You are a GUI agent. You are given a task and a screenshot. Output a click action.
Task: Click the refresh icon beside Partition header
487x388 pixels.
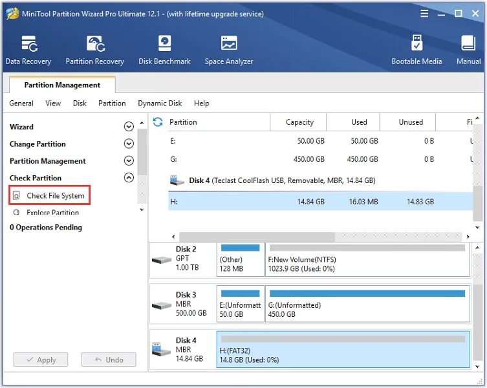point(158,122)
